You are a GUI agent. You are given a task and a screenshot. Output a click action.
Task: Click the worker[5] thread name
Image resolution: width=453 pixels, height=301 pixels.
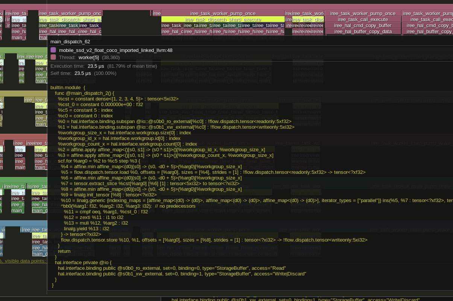[x=89, y=58]
